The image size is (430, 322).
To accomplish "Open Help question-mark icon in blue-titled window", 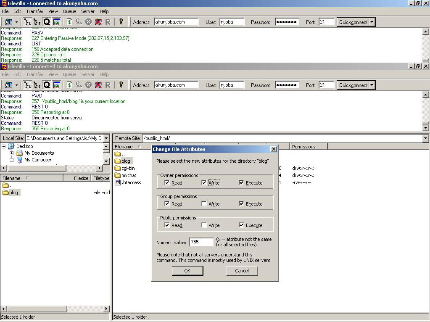I will pos(121,22).
